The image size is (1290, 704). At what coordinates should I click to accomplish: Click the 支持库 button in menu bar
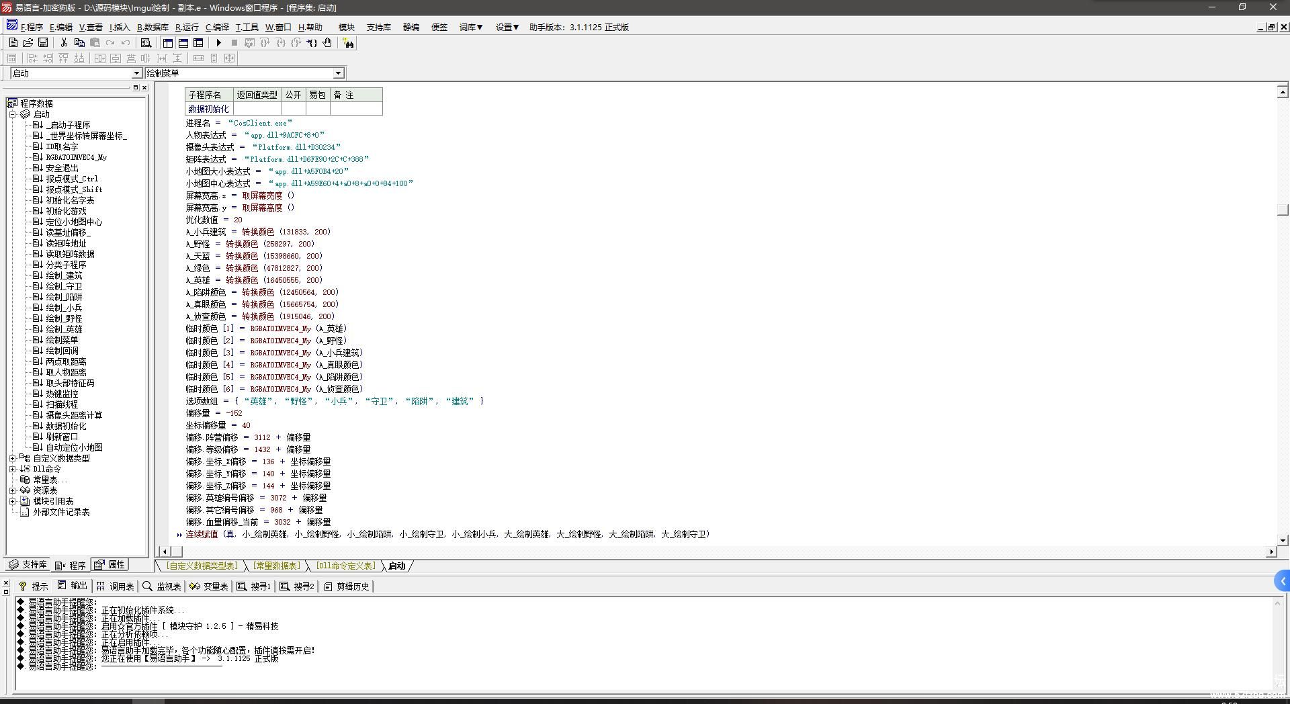[379, 28]
